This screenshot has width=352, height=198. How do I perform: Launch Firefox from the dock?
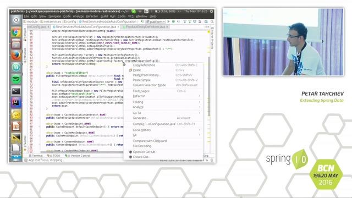[16, 56]
